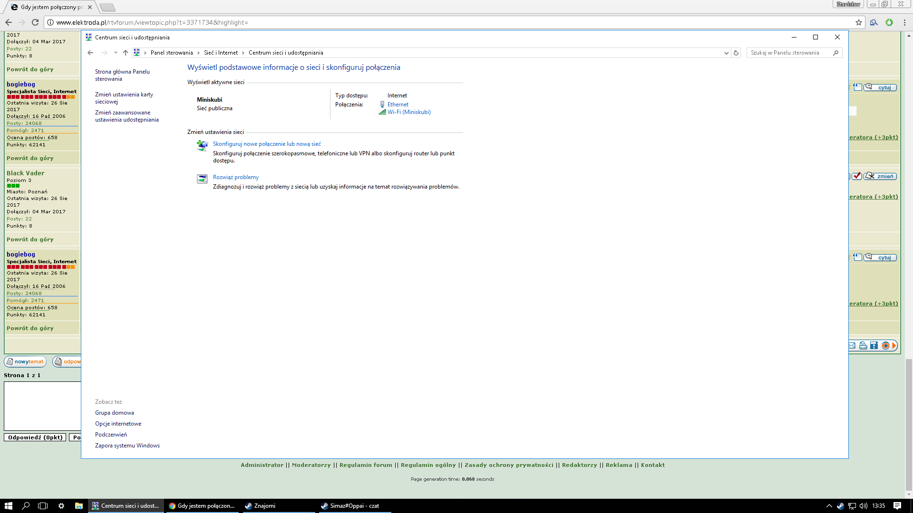Click the printer icon below the forum thread
The height and width of the screenshot is (513, 913).
tap(863, 345)
